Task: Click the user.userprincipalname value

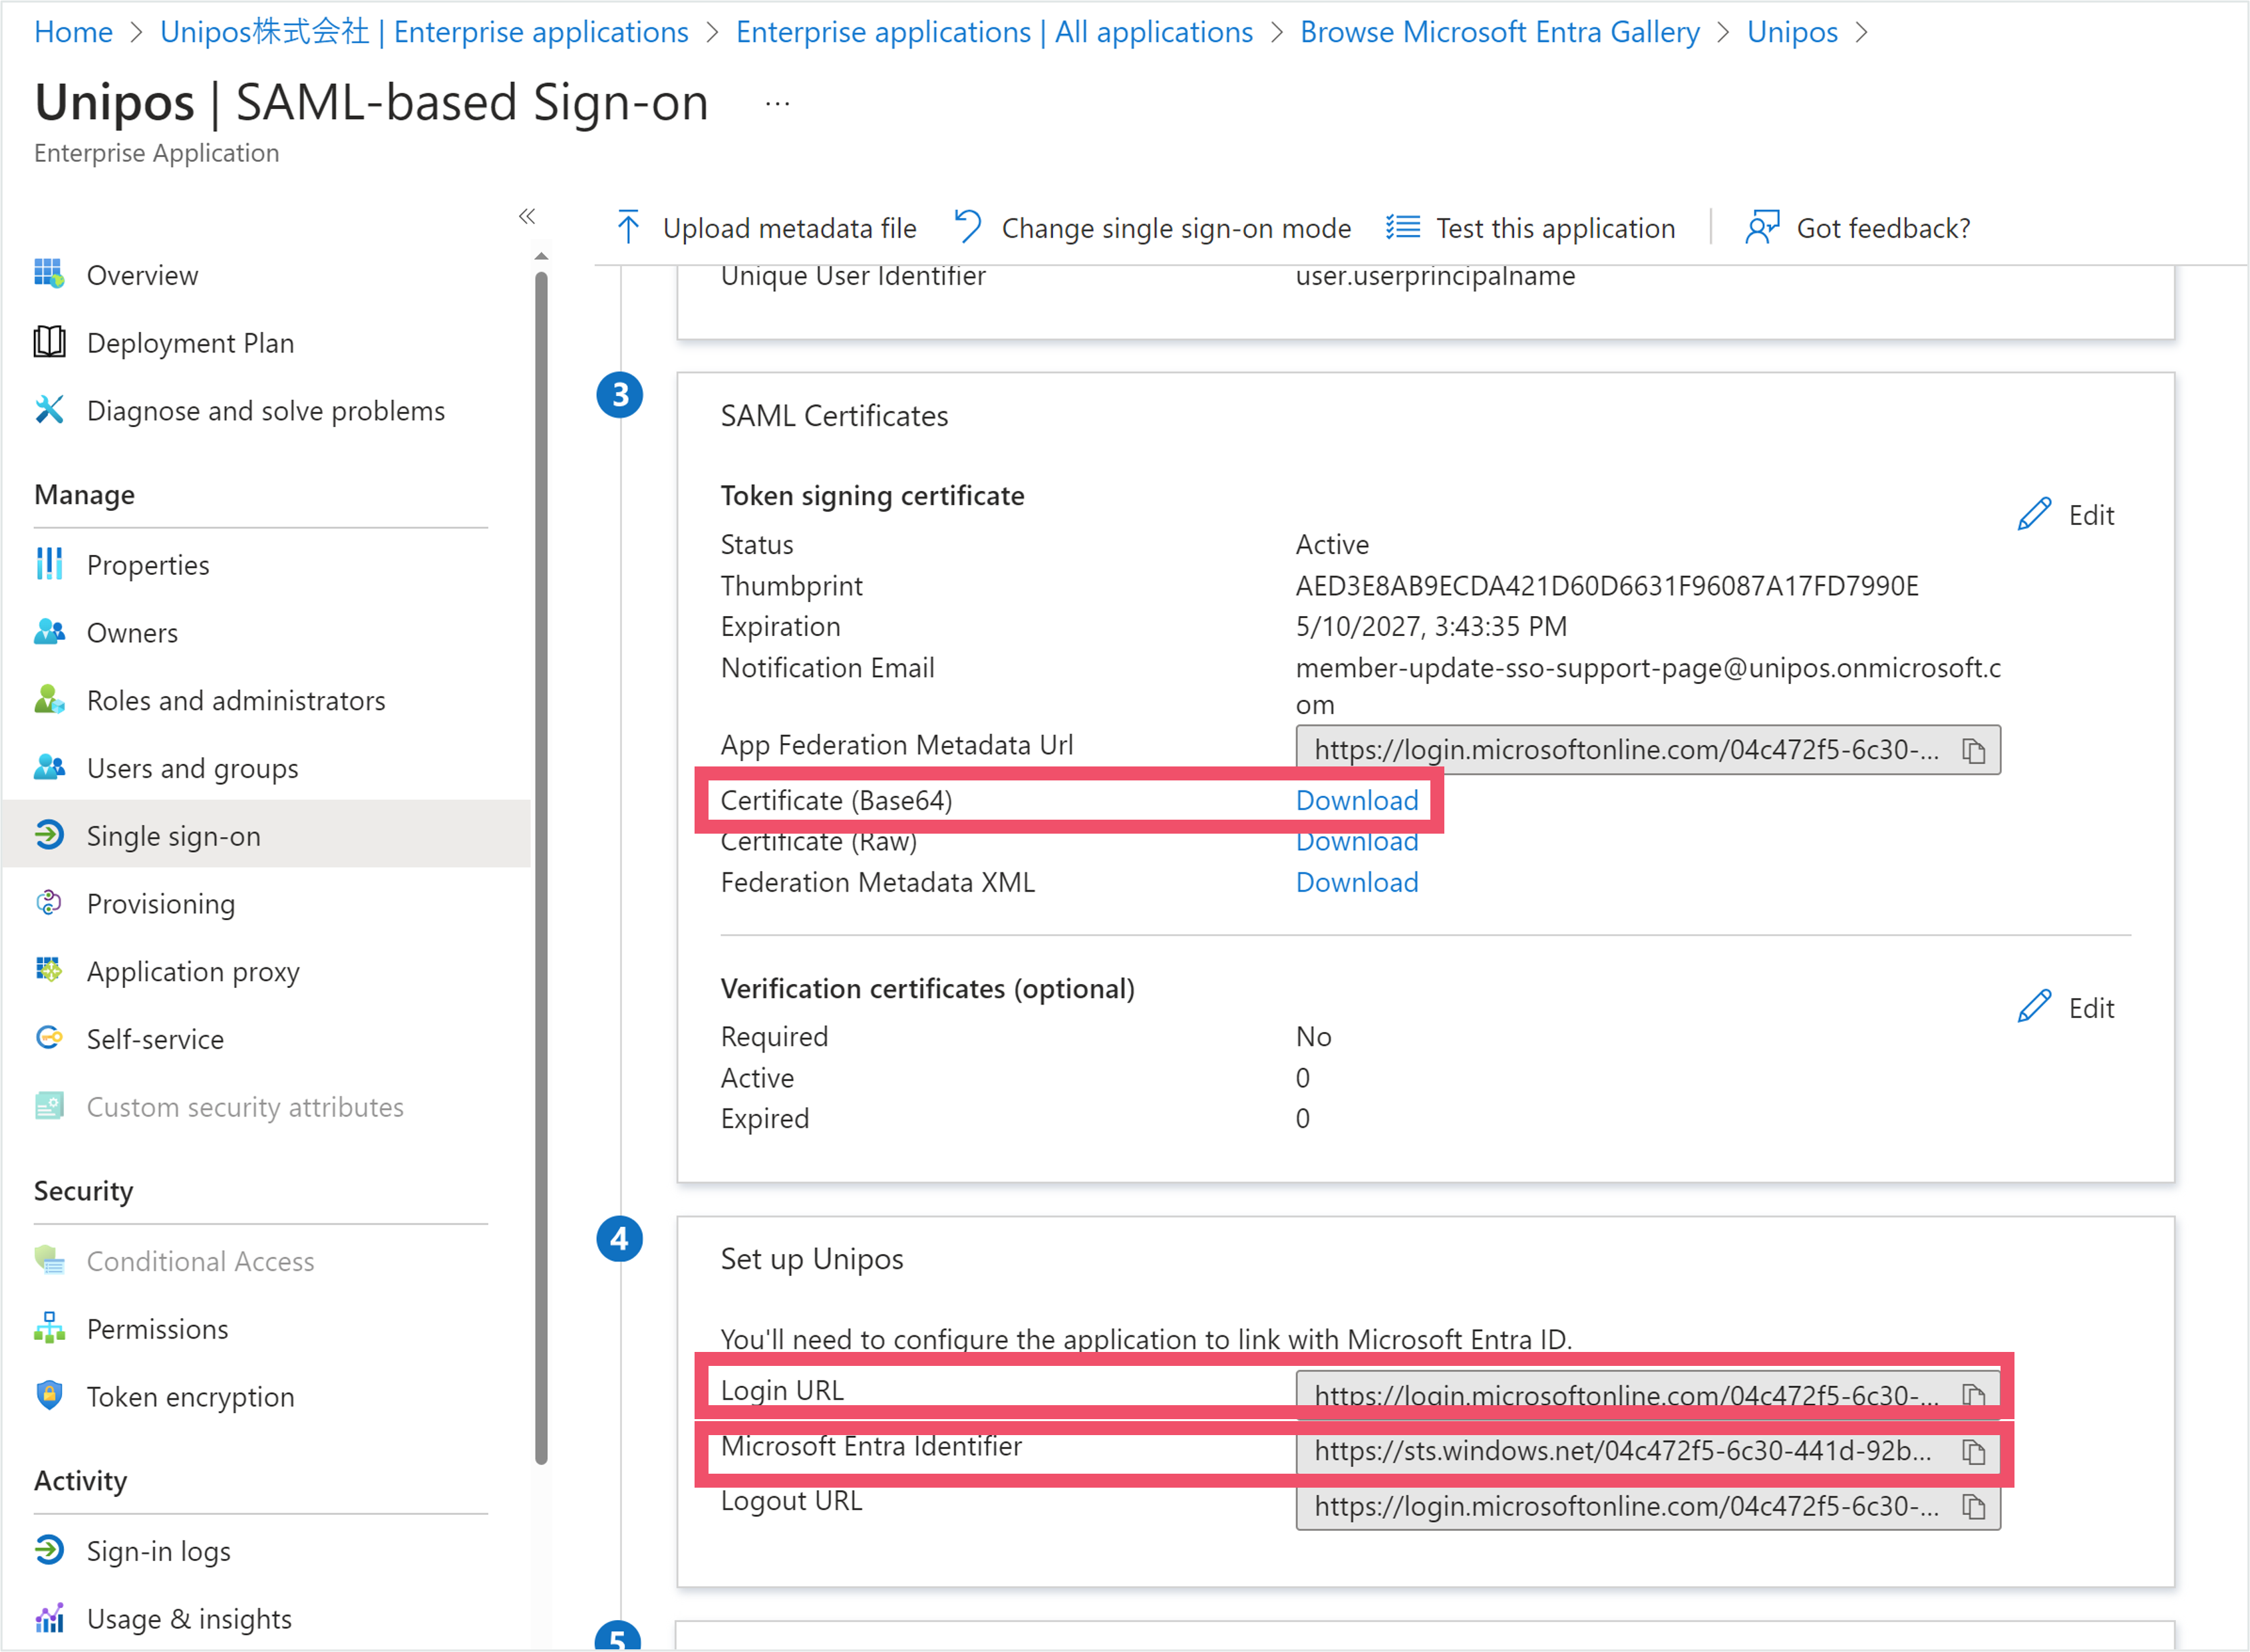Action: coord(1435,276)
